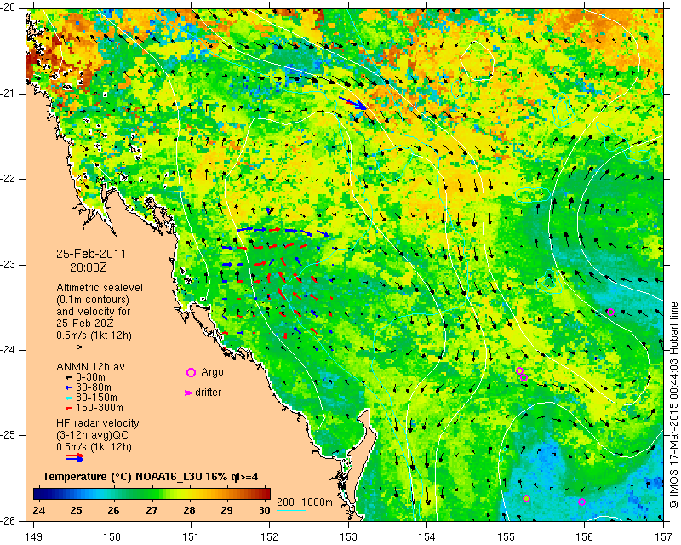The height and width of the screenshot is (545, 681).
Task: Pick the dark blue end of the temperature colorbar
Action: [x=39, y=494]
